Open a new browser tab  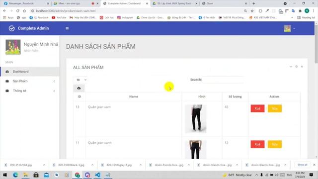254,3
